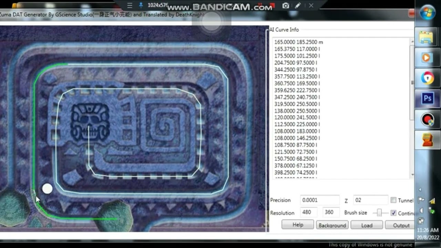Open the green shield security tray icon
Viewport: 441px width, 248px height.
(432, 210)
